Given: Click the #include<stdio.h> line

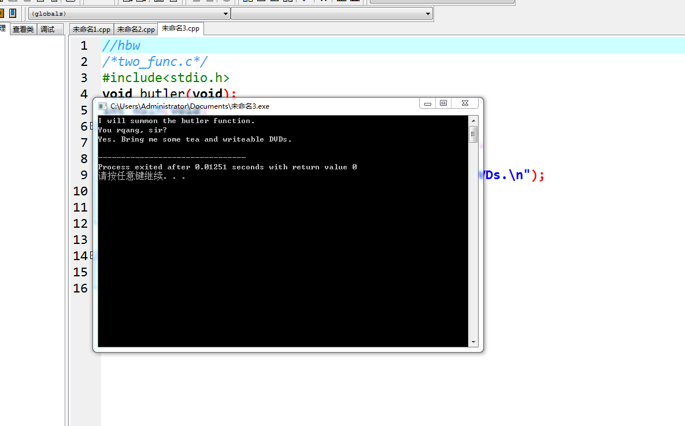Looking at the screenshot, I should [165, 78].
